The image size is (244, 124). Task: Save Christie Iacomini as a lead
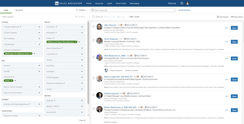coord(234,96)
